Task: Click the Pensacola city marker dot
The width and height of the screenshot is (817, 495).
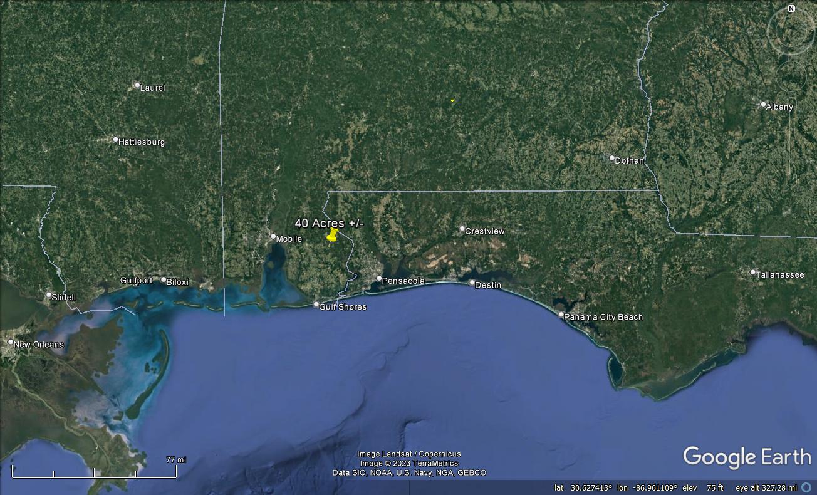Action: [379, 278]
